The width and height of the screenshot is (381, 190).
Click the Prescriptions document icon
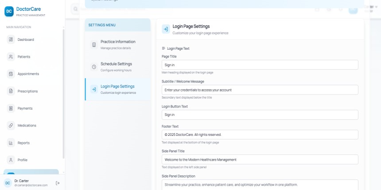(x=11, y=91)
